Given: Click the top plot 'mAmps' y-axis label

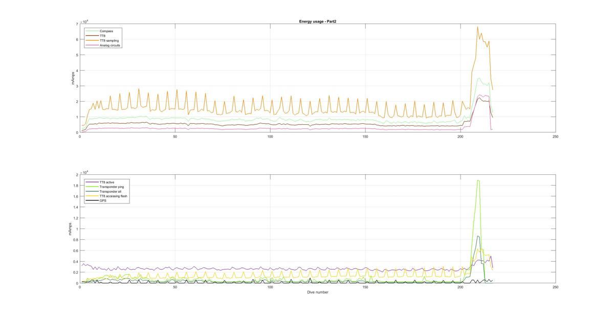Looking at the screenshot, I should point(72,78).
